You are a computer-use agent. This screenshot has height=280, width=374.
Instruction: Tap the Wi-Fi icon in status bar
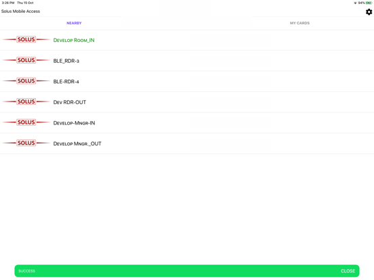(x=355, y=3)
